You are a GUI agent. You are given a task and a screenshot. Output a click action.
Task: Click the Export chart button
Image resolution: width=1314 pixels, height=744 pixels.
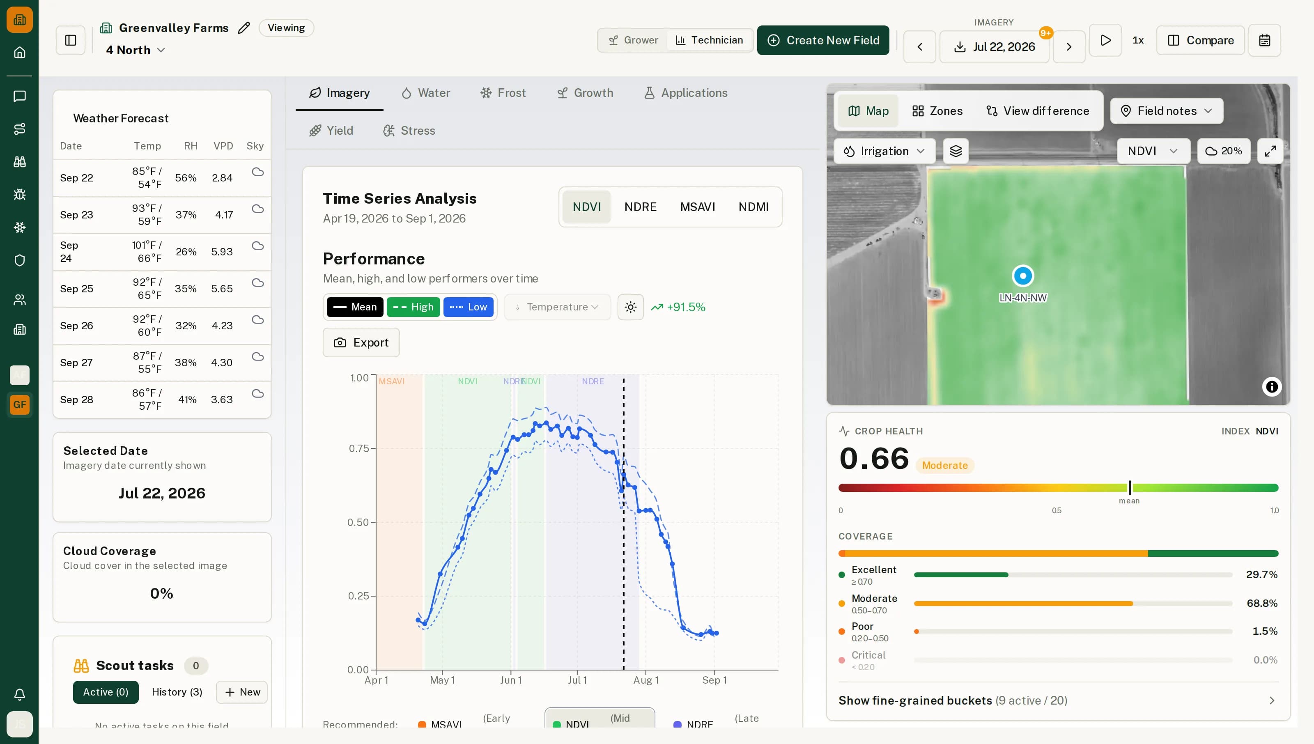[361, 343]
